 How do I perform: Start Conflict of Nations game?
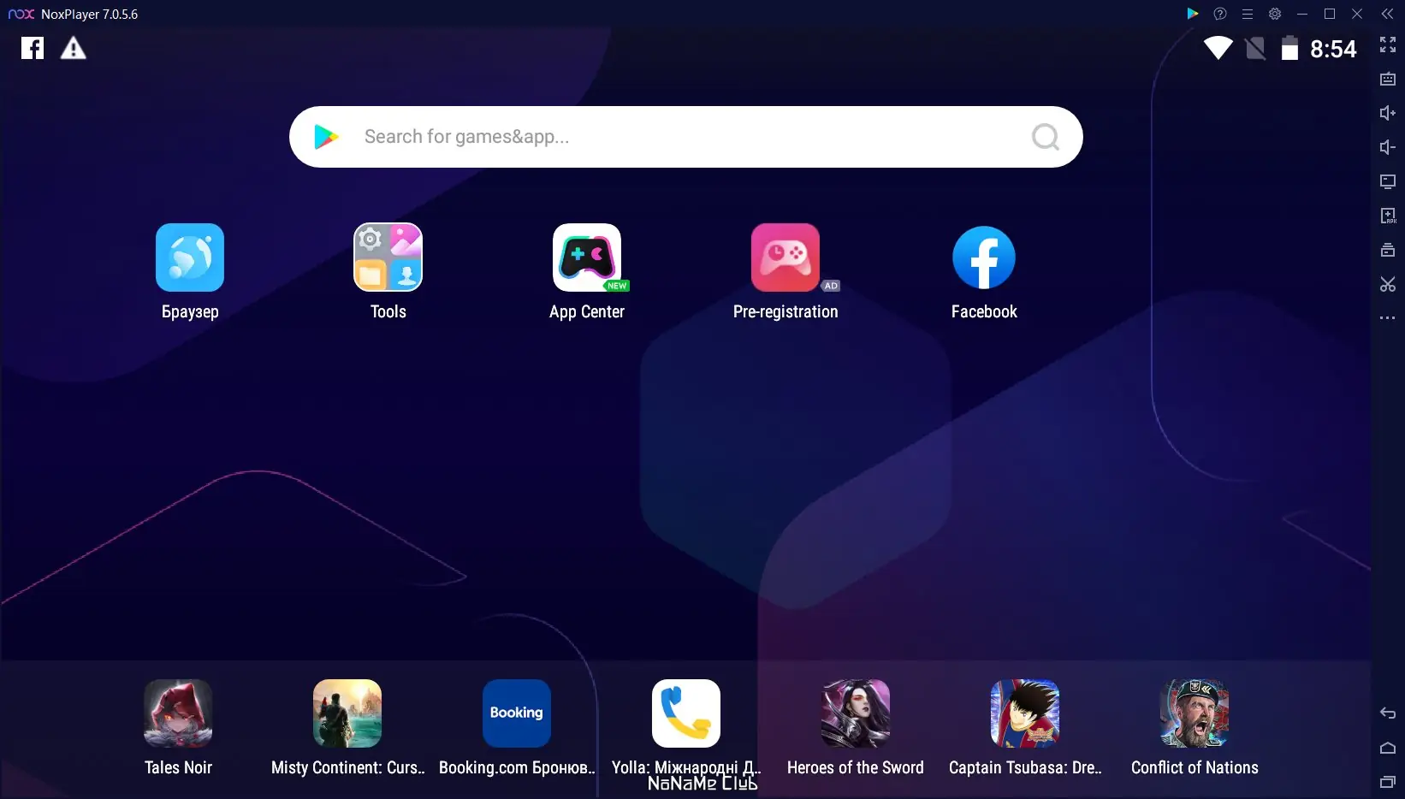[1195, 713]
